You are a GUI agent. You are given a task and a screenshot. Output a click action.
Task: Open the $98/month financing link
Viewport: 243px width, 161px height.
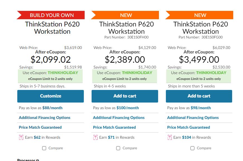201,108
